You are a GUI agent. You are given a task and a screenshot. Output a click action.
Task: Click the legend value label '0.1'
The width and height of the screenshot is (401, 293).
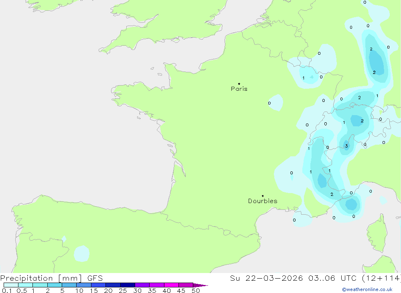(7, 291)
